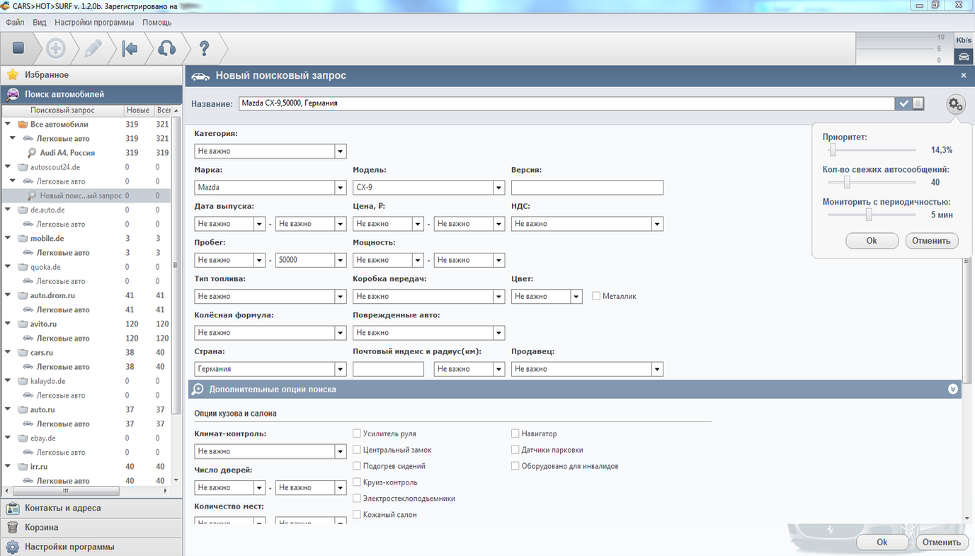Screen dimensions: 975x556
Task: Click the question mark help icon
Action: click(204, 48)
